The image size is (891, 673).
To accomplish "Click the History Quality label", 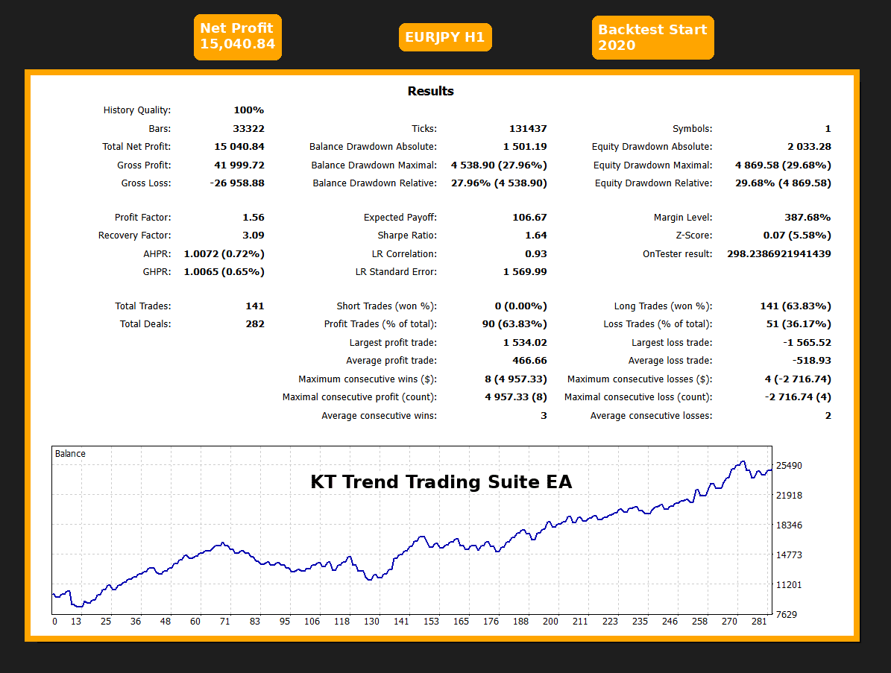I will tap(137, 110).
